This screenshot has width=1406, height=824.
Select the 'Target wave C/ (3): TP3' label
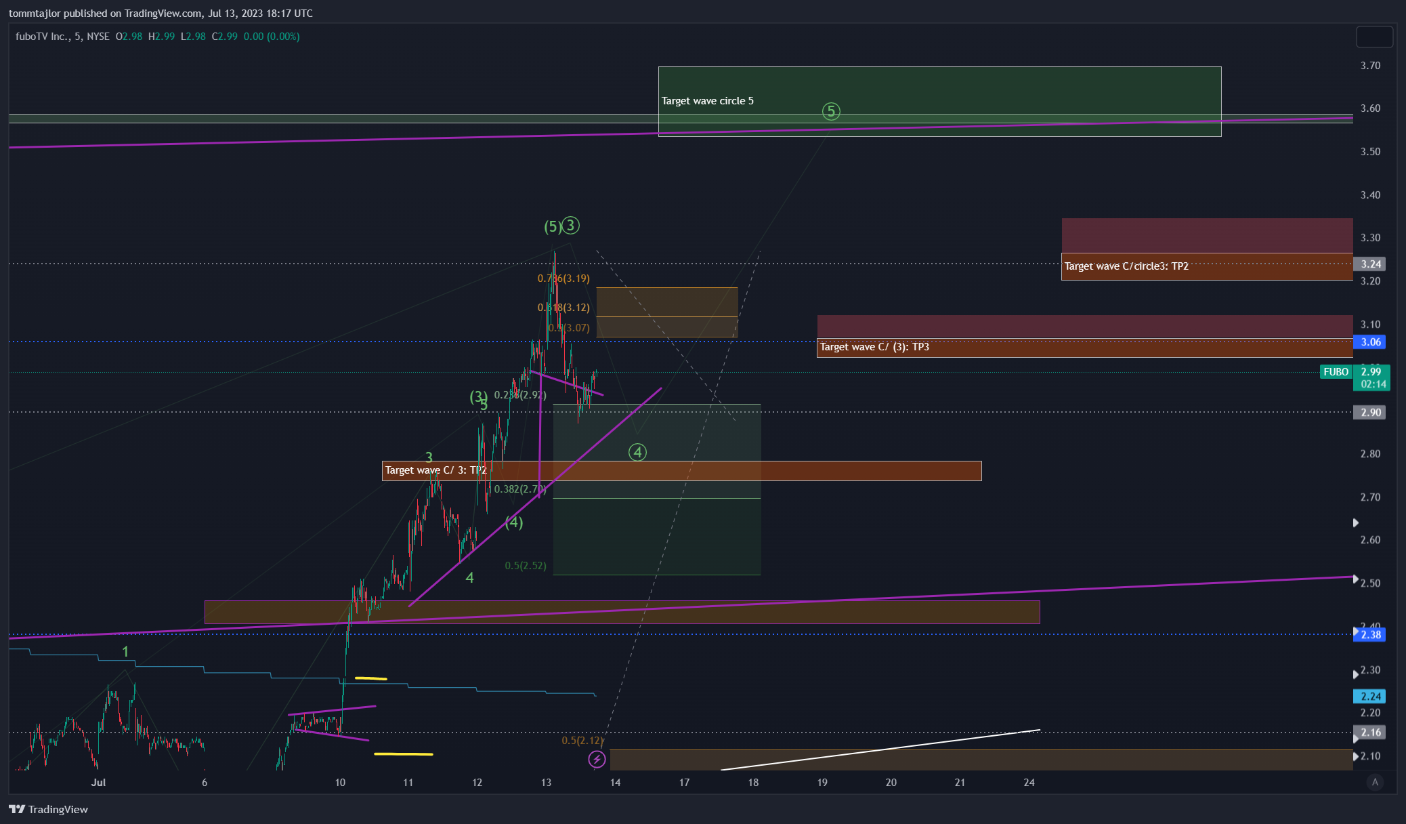874,347
